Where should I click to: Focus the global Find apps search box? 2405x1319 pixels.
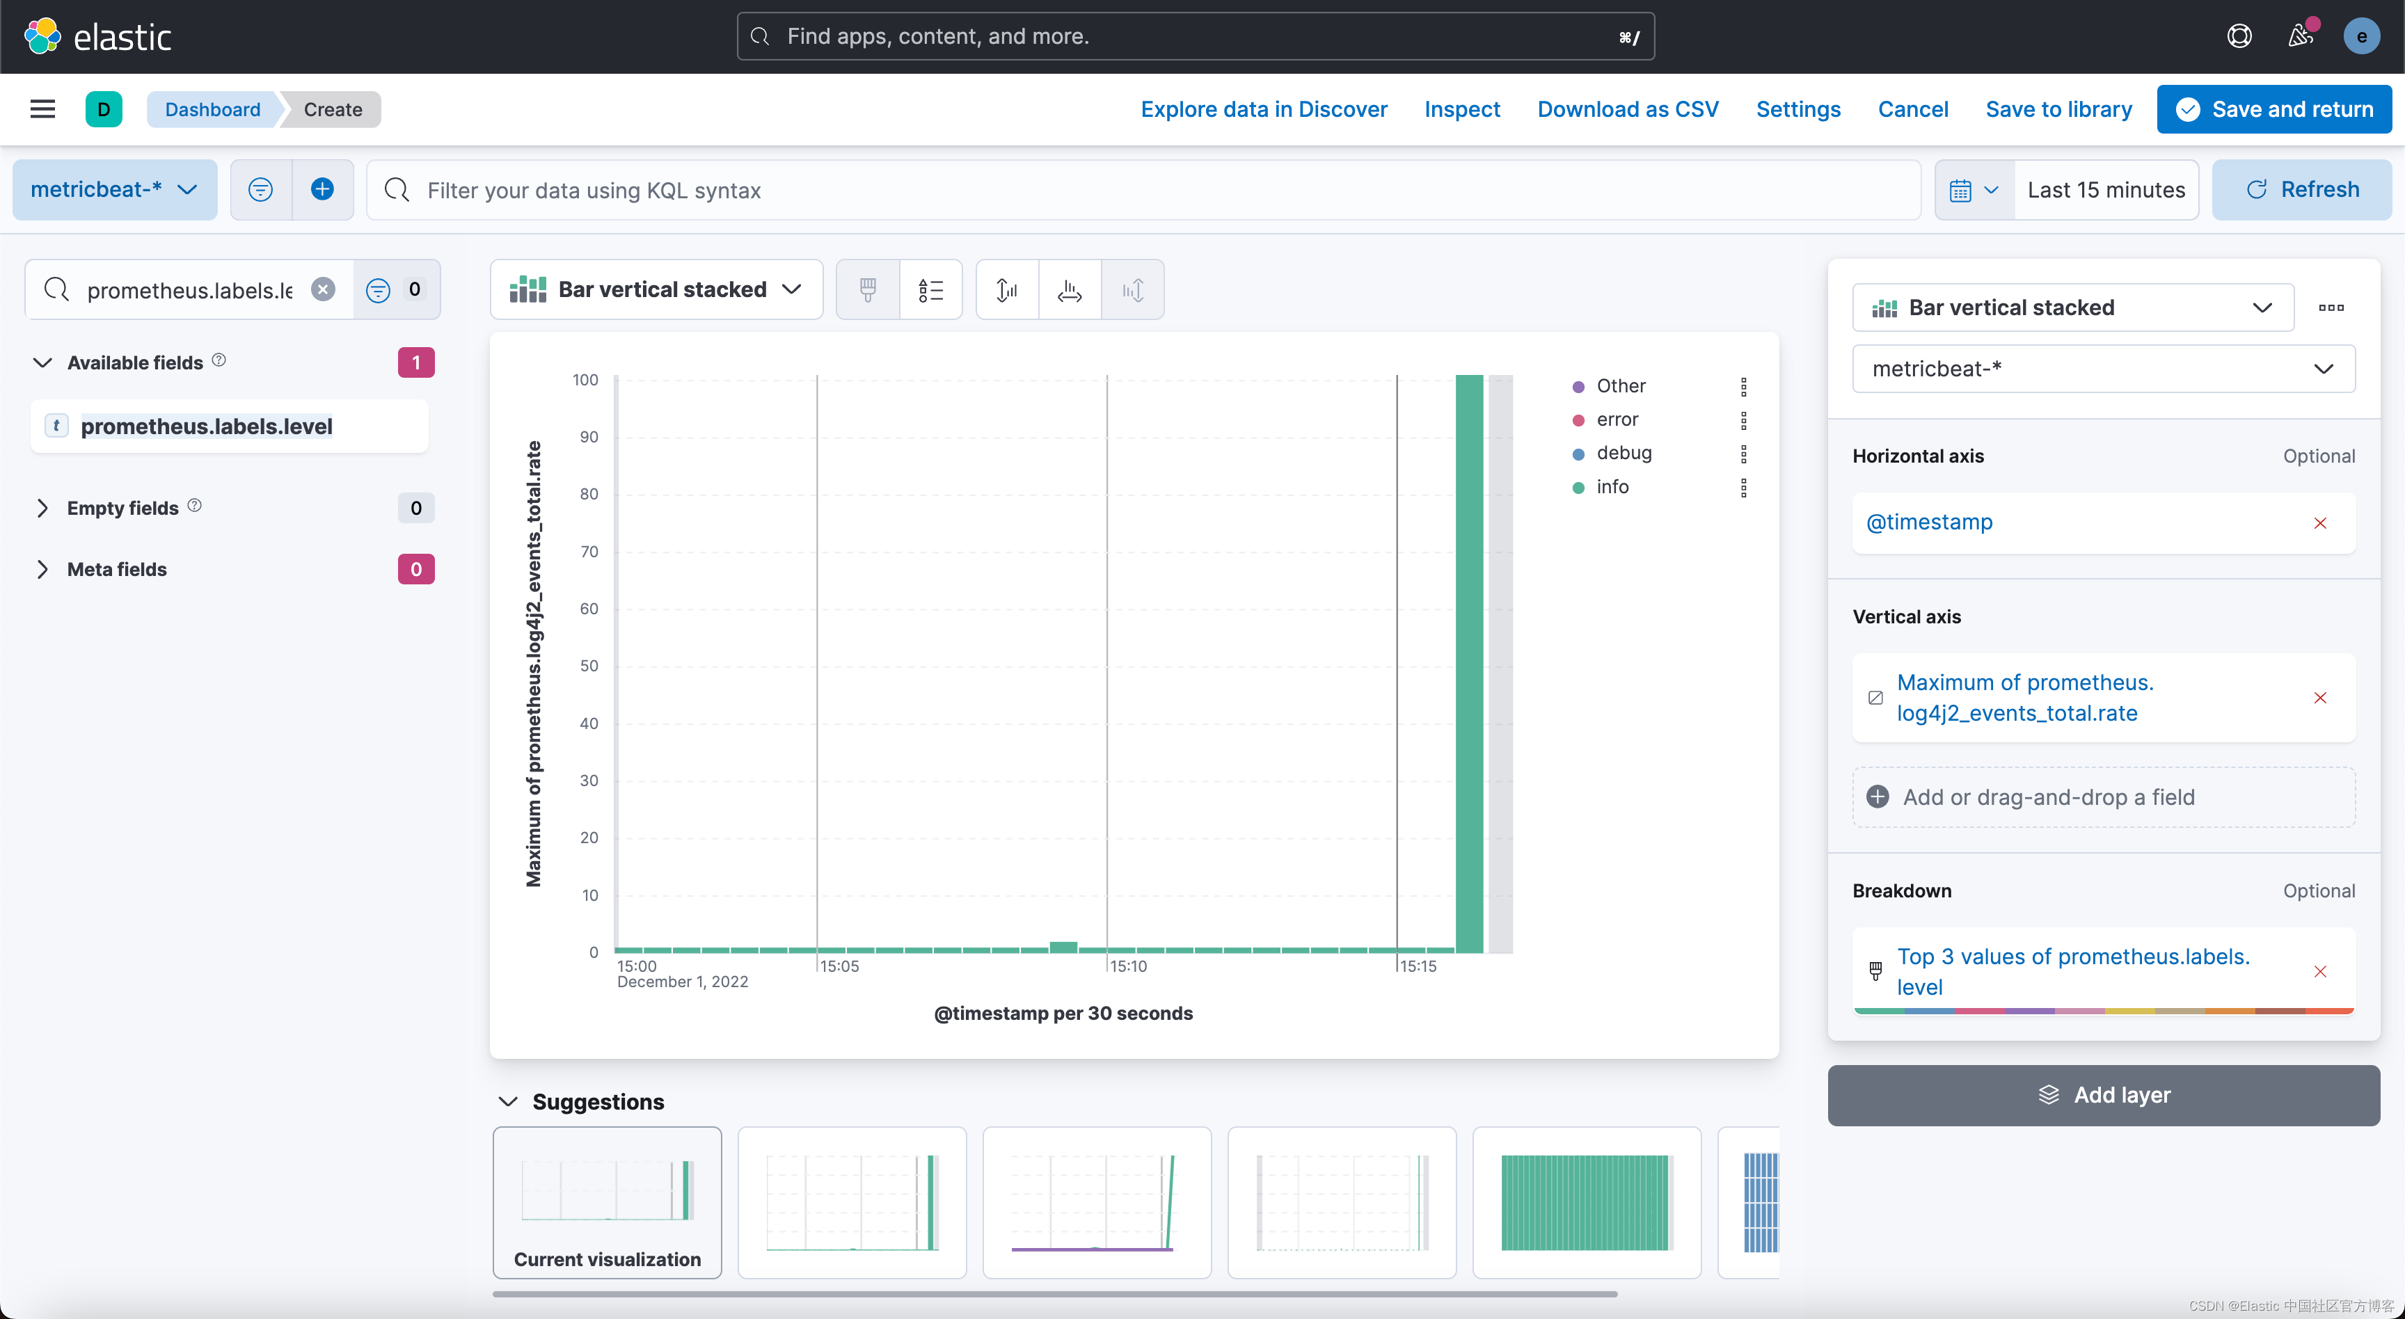(x=1195, y=36)
